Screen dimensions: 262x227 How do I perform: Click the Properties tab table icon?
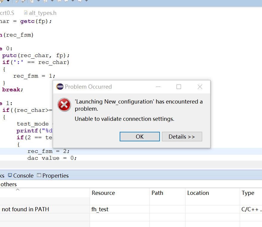click(x=39, y=175)
